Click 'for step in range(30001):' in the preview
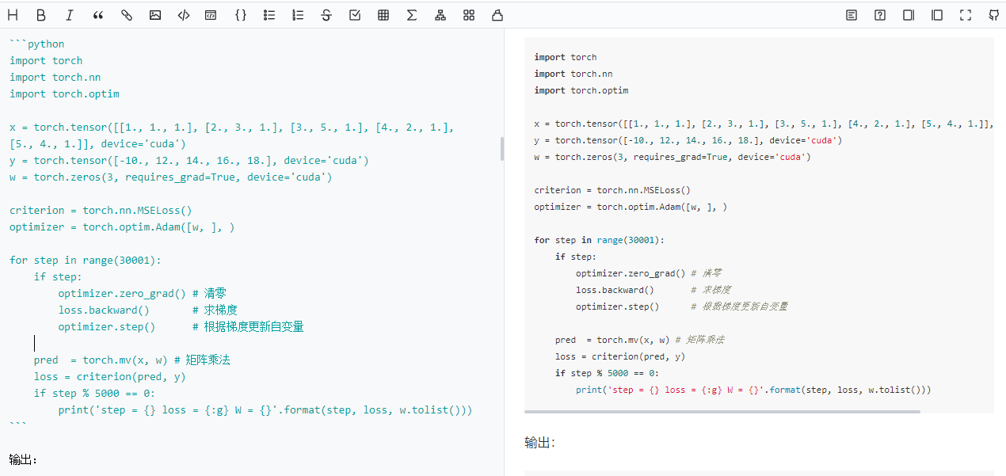Image resolution: width=1006 pixels, height=476 pixels. tap(600, 240)
